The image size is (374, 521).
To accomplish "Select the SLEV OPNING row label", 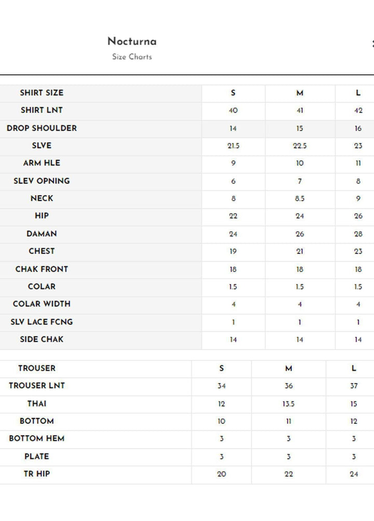I will tap(42, 181).
